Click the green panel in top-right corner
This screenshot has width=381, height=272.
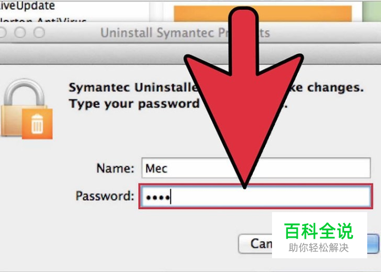click(372, 11)
